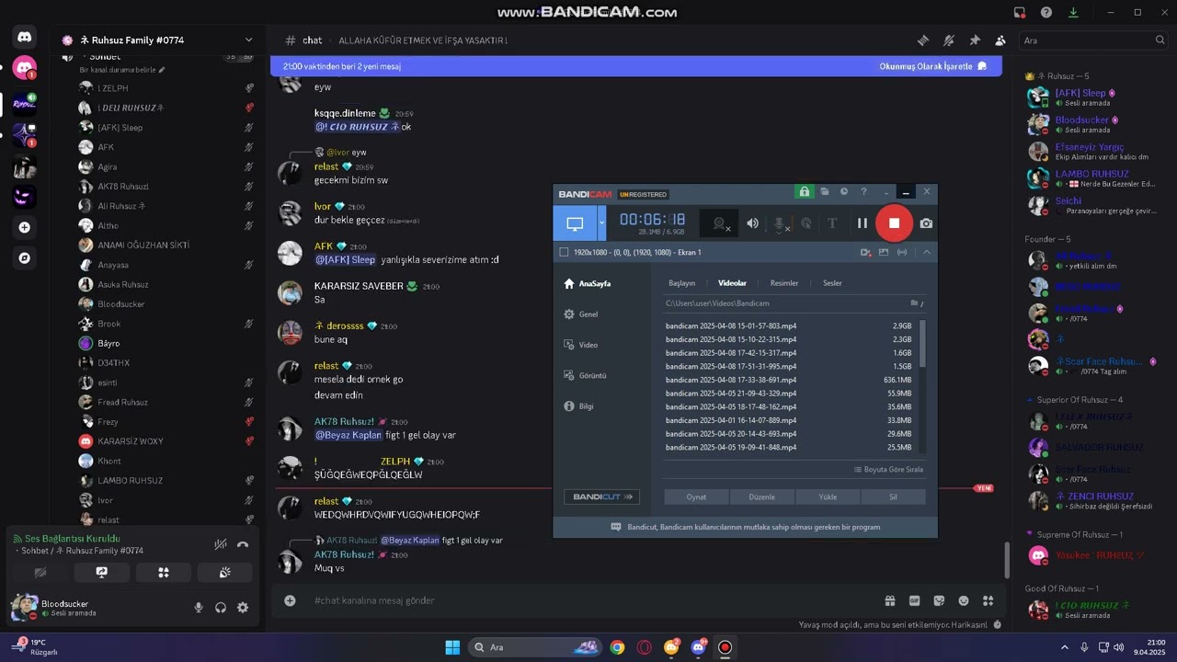This screenshot has height=662, width=1177.
Task: Toggle Bandicam microphone icon
Action: coord(780,223)
